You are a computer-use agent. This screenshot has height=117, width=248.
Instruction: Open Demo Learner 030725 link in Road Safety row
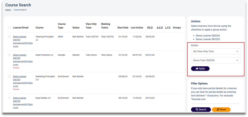pyautogui.click(x=20, y=100)
